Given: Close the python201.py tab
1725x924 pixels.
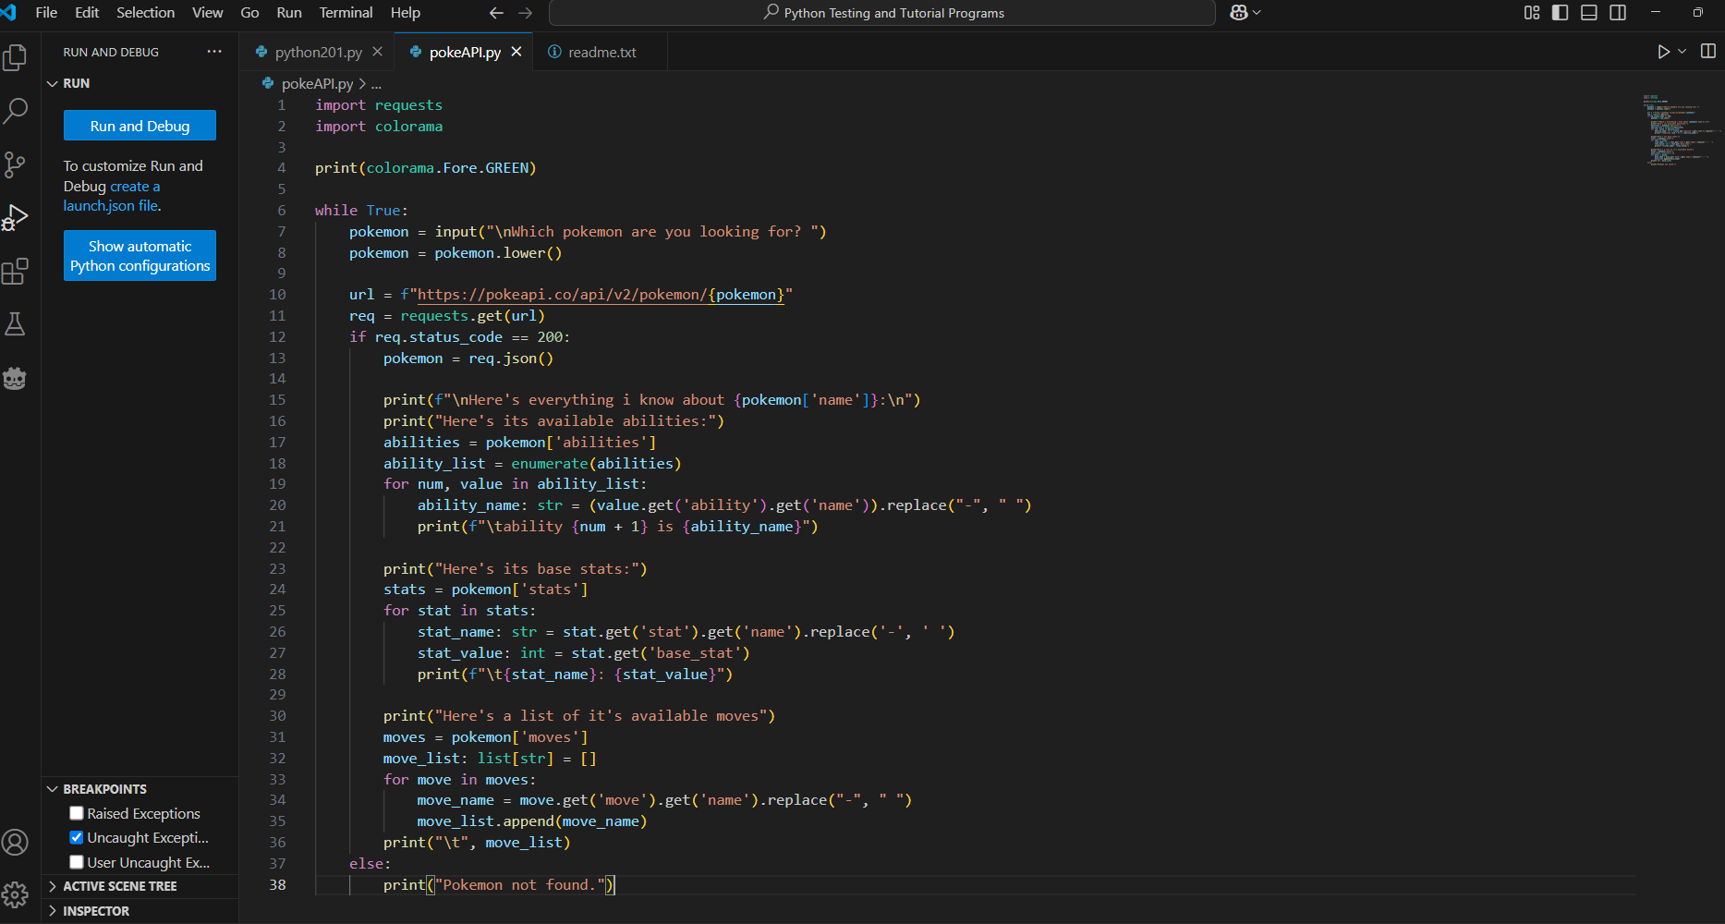Looking at the screenshot, I should tap(377, 52).
